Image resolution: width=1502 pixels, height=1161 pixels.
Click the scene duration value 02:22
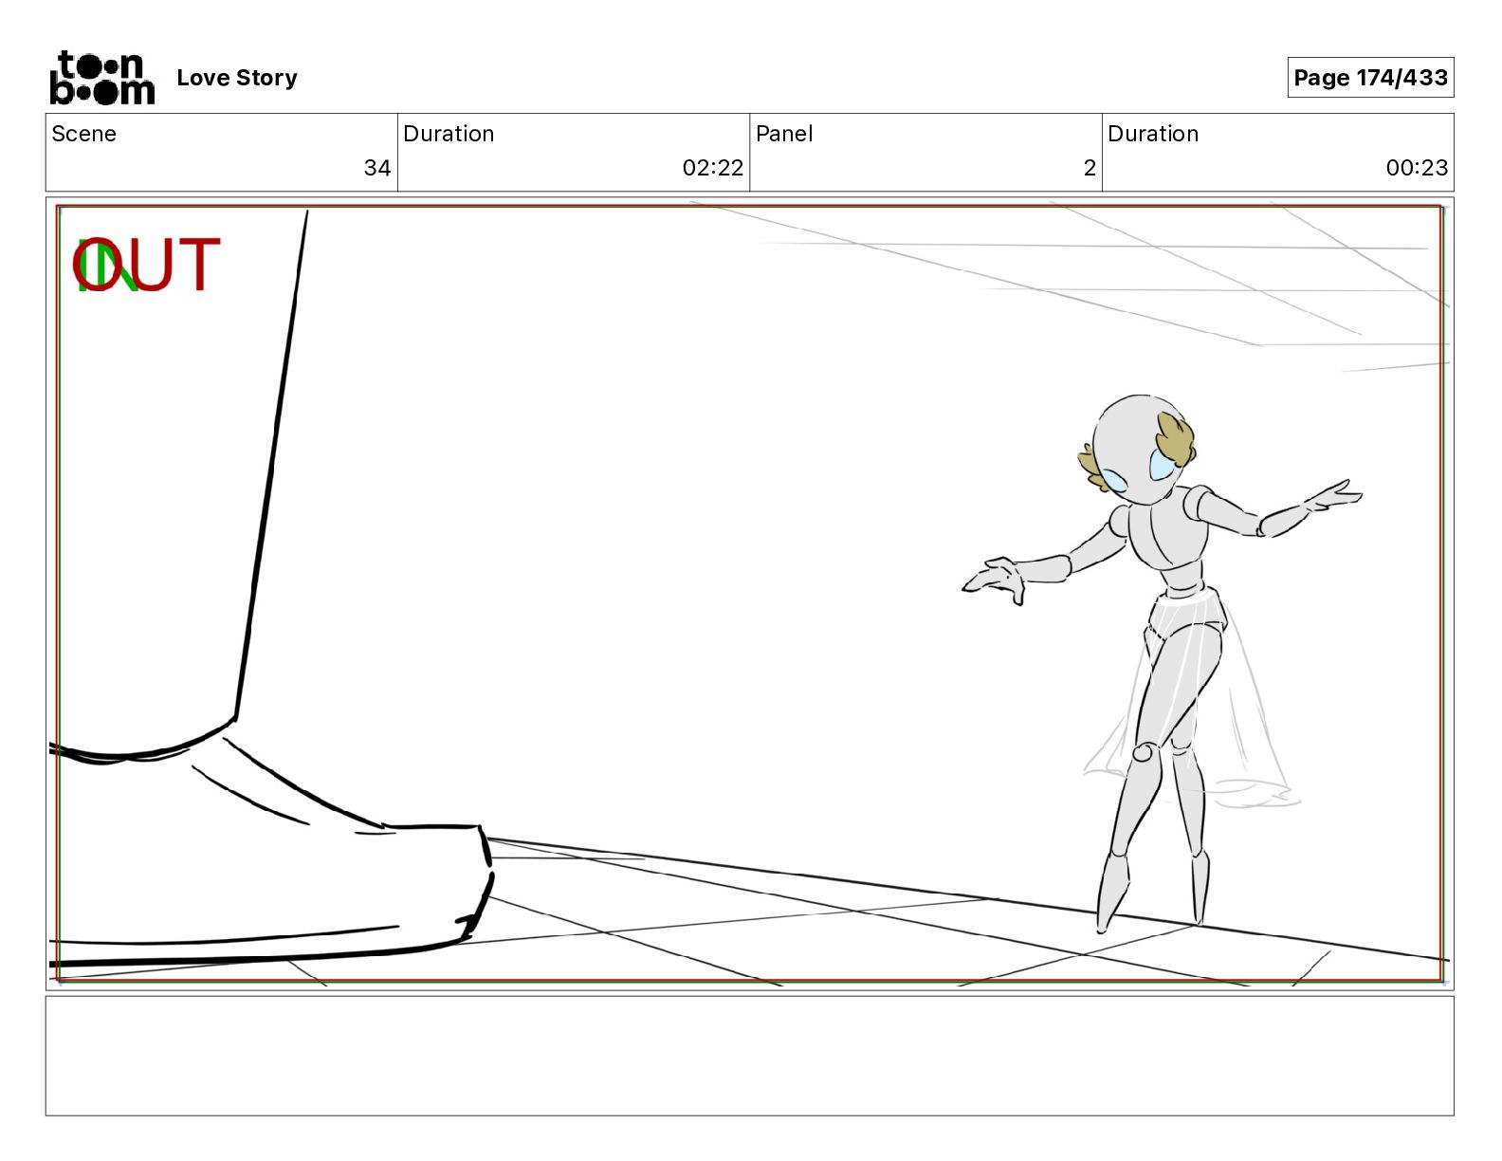coord(712,168)
